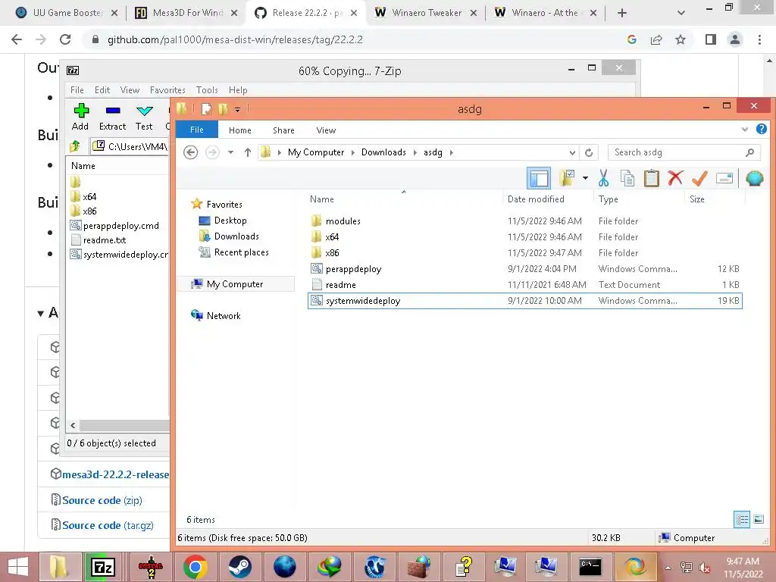Viewport: 776px width, 582px height.
Task: Expand the ribbon with the chevron
Action: point(745,130)
